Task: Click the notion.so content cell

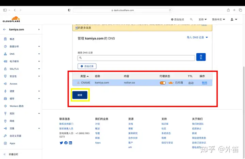Action: coord(129,83)
